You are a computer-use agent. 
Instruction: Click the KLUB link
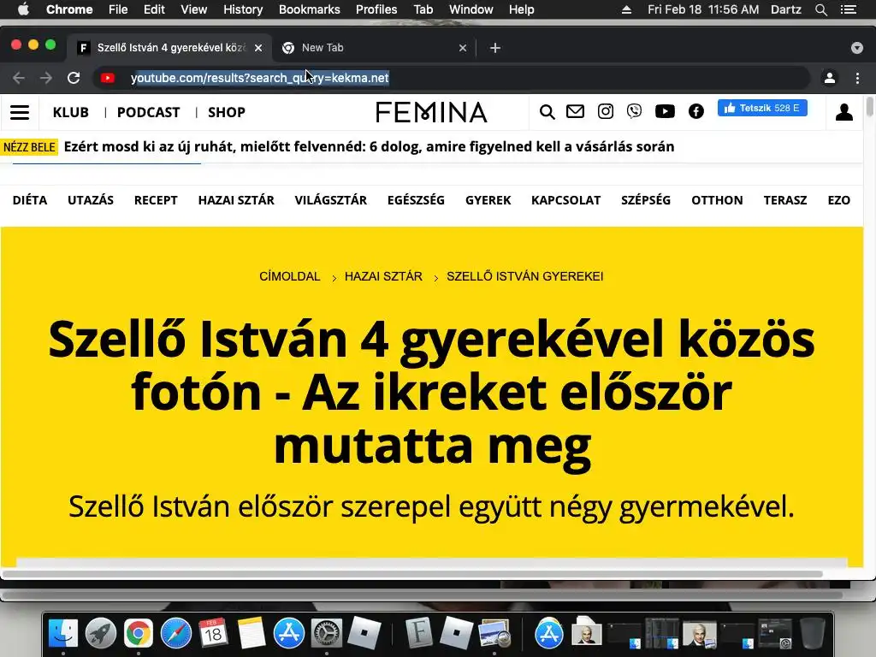(x=71, y=112)
